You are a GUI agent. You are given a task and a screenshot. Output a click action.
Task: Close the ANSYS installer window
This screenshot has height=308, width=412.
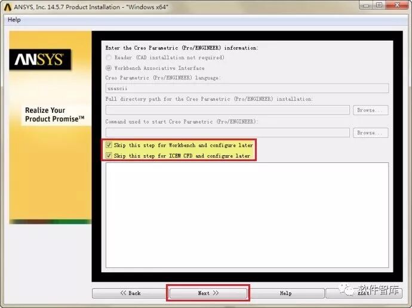tap(397, 5)
